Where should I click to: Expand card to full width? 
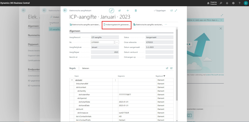176,10
